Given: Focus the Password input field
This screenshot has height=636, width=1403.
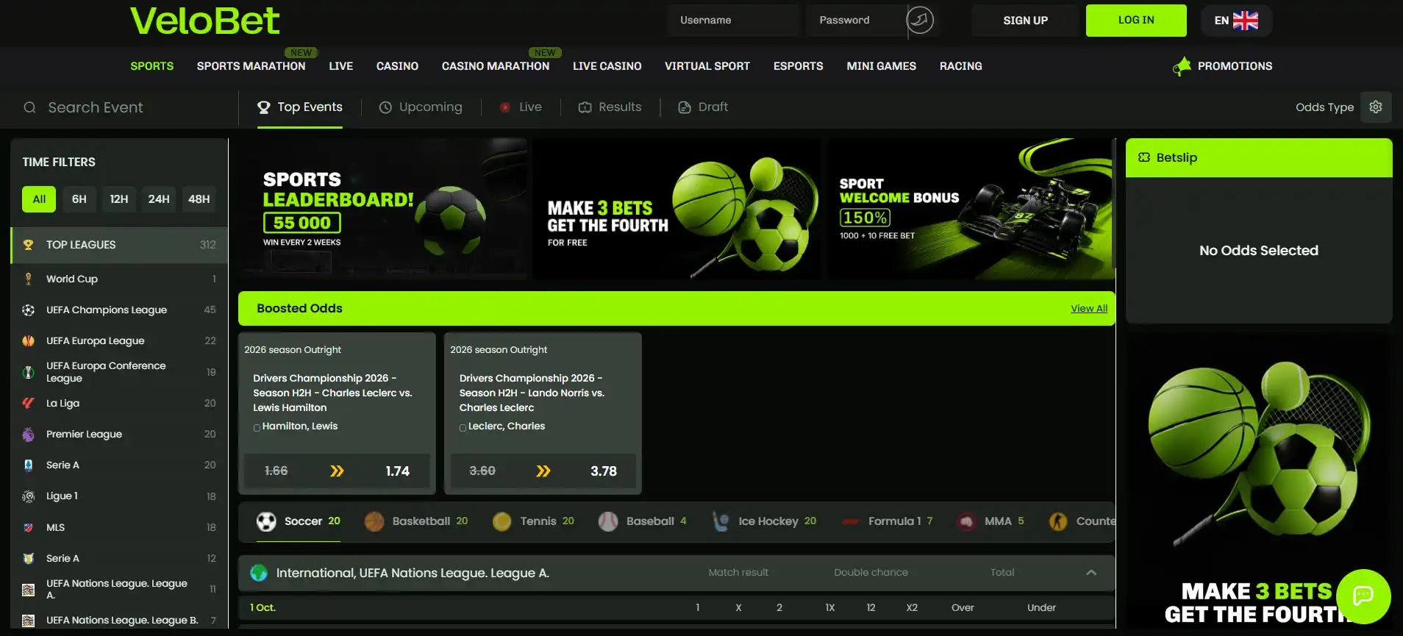Looking at the screenshot, I should click(x=857, y=21).
